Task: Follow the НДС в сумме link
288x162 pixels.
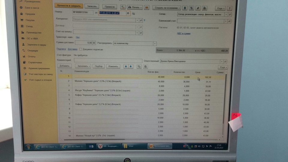Action: (x=184, y=33)
